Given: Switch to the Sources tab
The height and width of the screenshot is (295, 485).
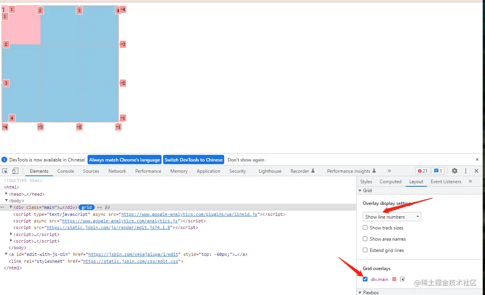Looking at the screenshot, I should coord(91,171).
